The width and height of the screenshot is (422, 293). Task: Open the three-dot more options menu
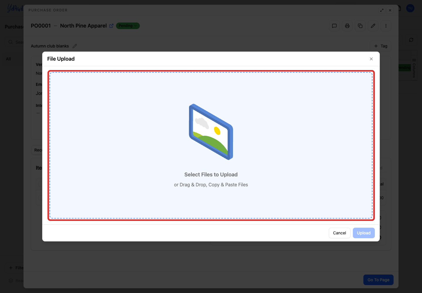(x=386, y=26)
